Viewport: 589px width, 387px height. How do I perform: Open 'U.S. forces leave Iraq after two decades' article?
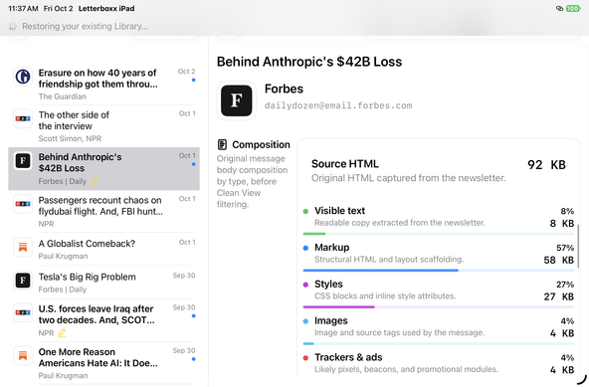pos(104,320)
